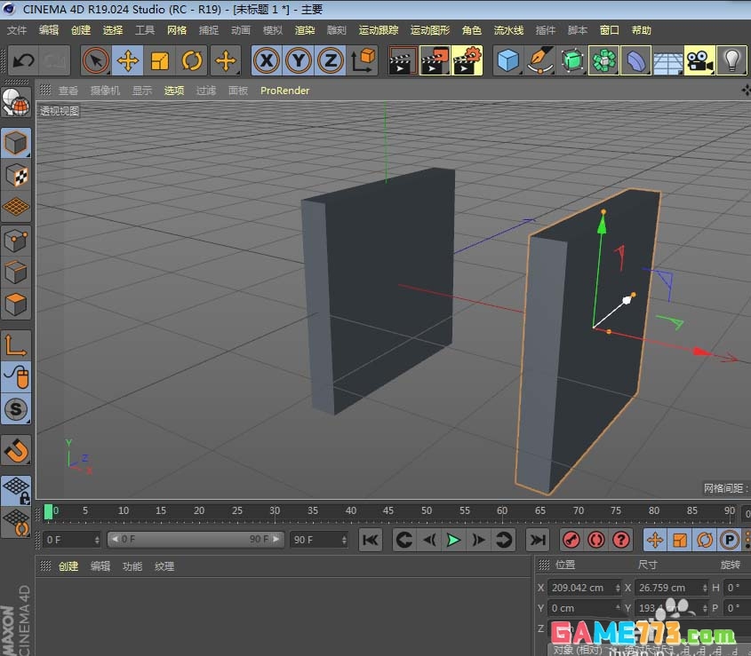The width and height of the screenshot is (751, 656).
Task: Click the Camera object icon
Action: coord(700,60)
